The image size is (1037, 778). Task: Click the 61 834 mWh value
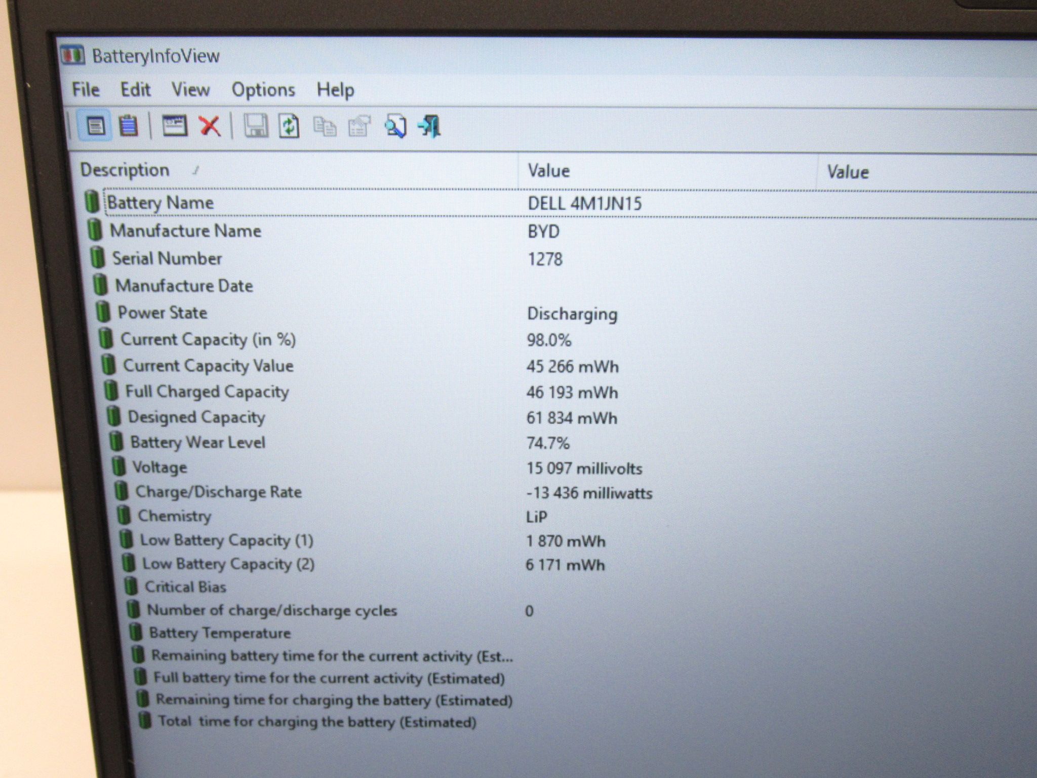pyautogui.click(x=572, y=418)
